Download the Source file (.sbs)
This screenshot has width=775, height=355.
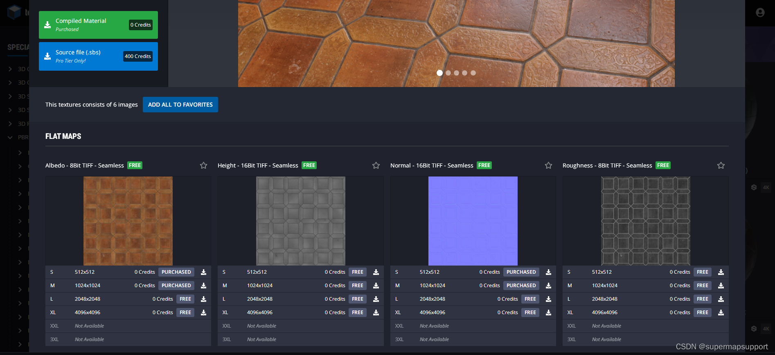98,56
